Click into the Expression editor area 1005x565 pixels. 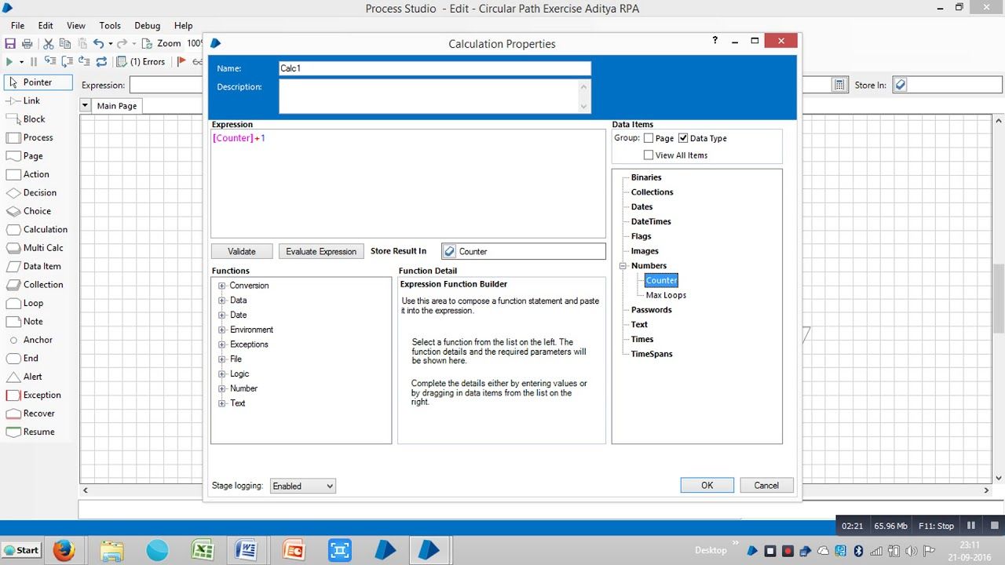pyautogui.click(x=408, y=184)
